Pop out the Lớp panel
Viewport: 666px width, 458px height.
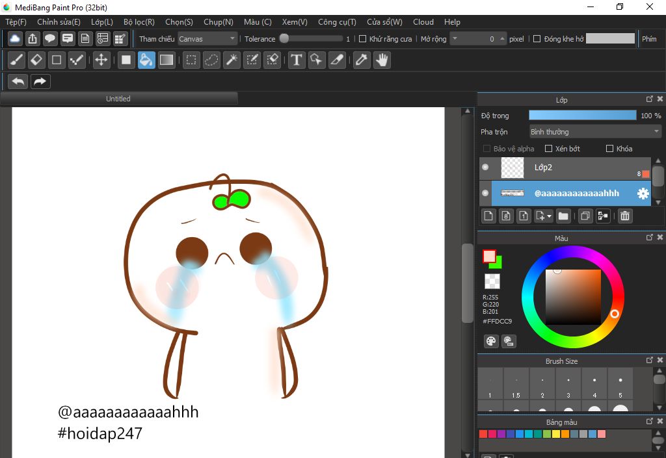[x=650, y=99]
